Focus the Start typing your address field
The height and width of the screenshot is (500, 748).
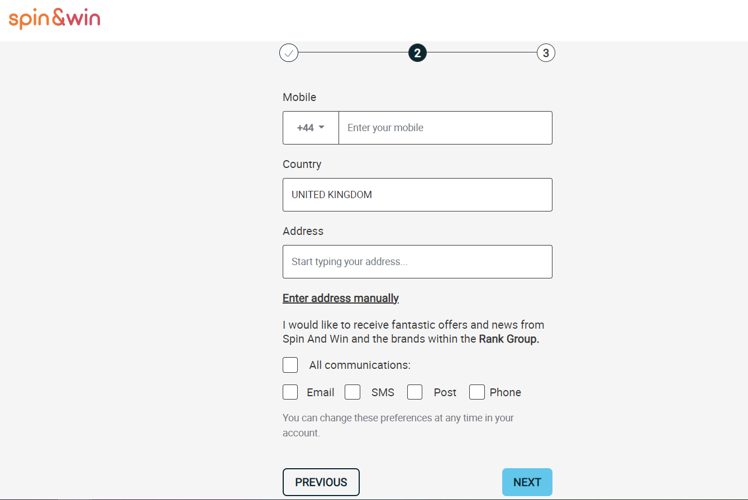tap(417, 262)
